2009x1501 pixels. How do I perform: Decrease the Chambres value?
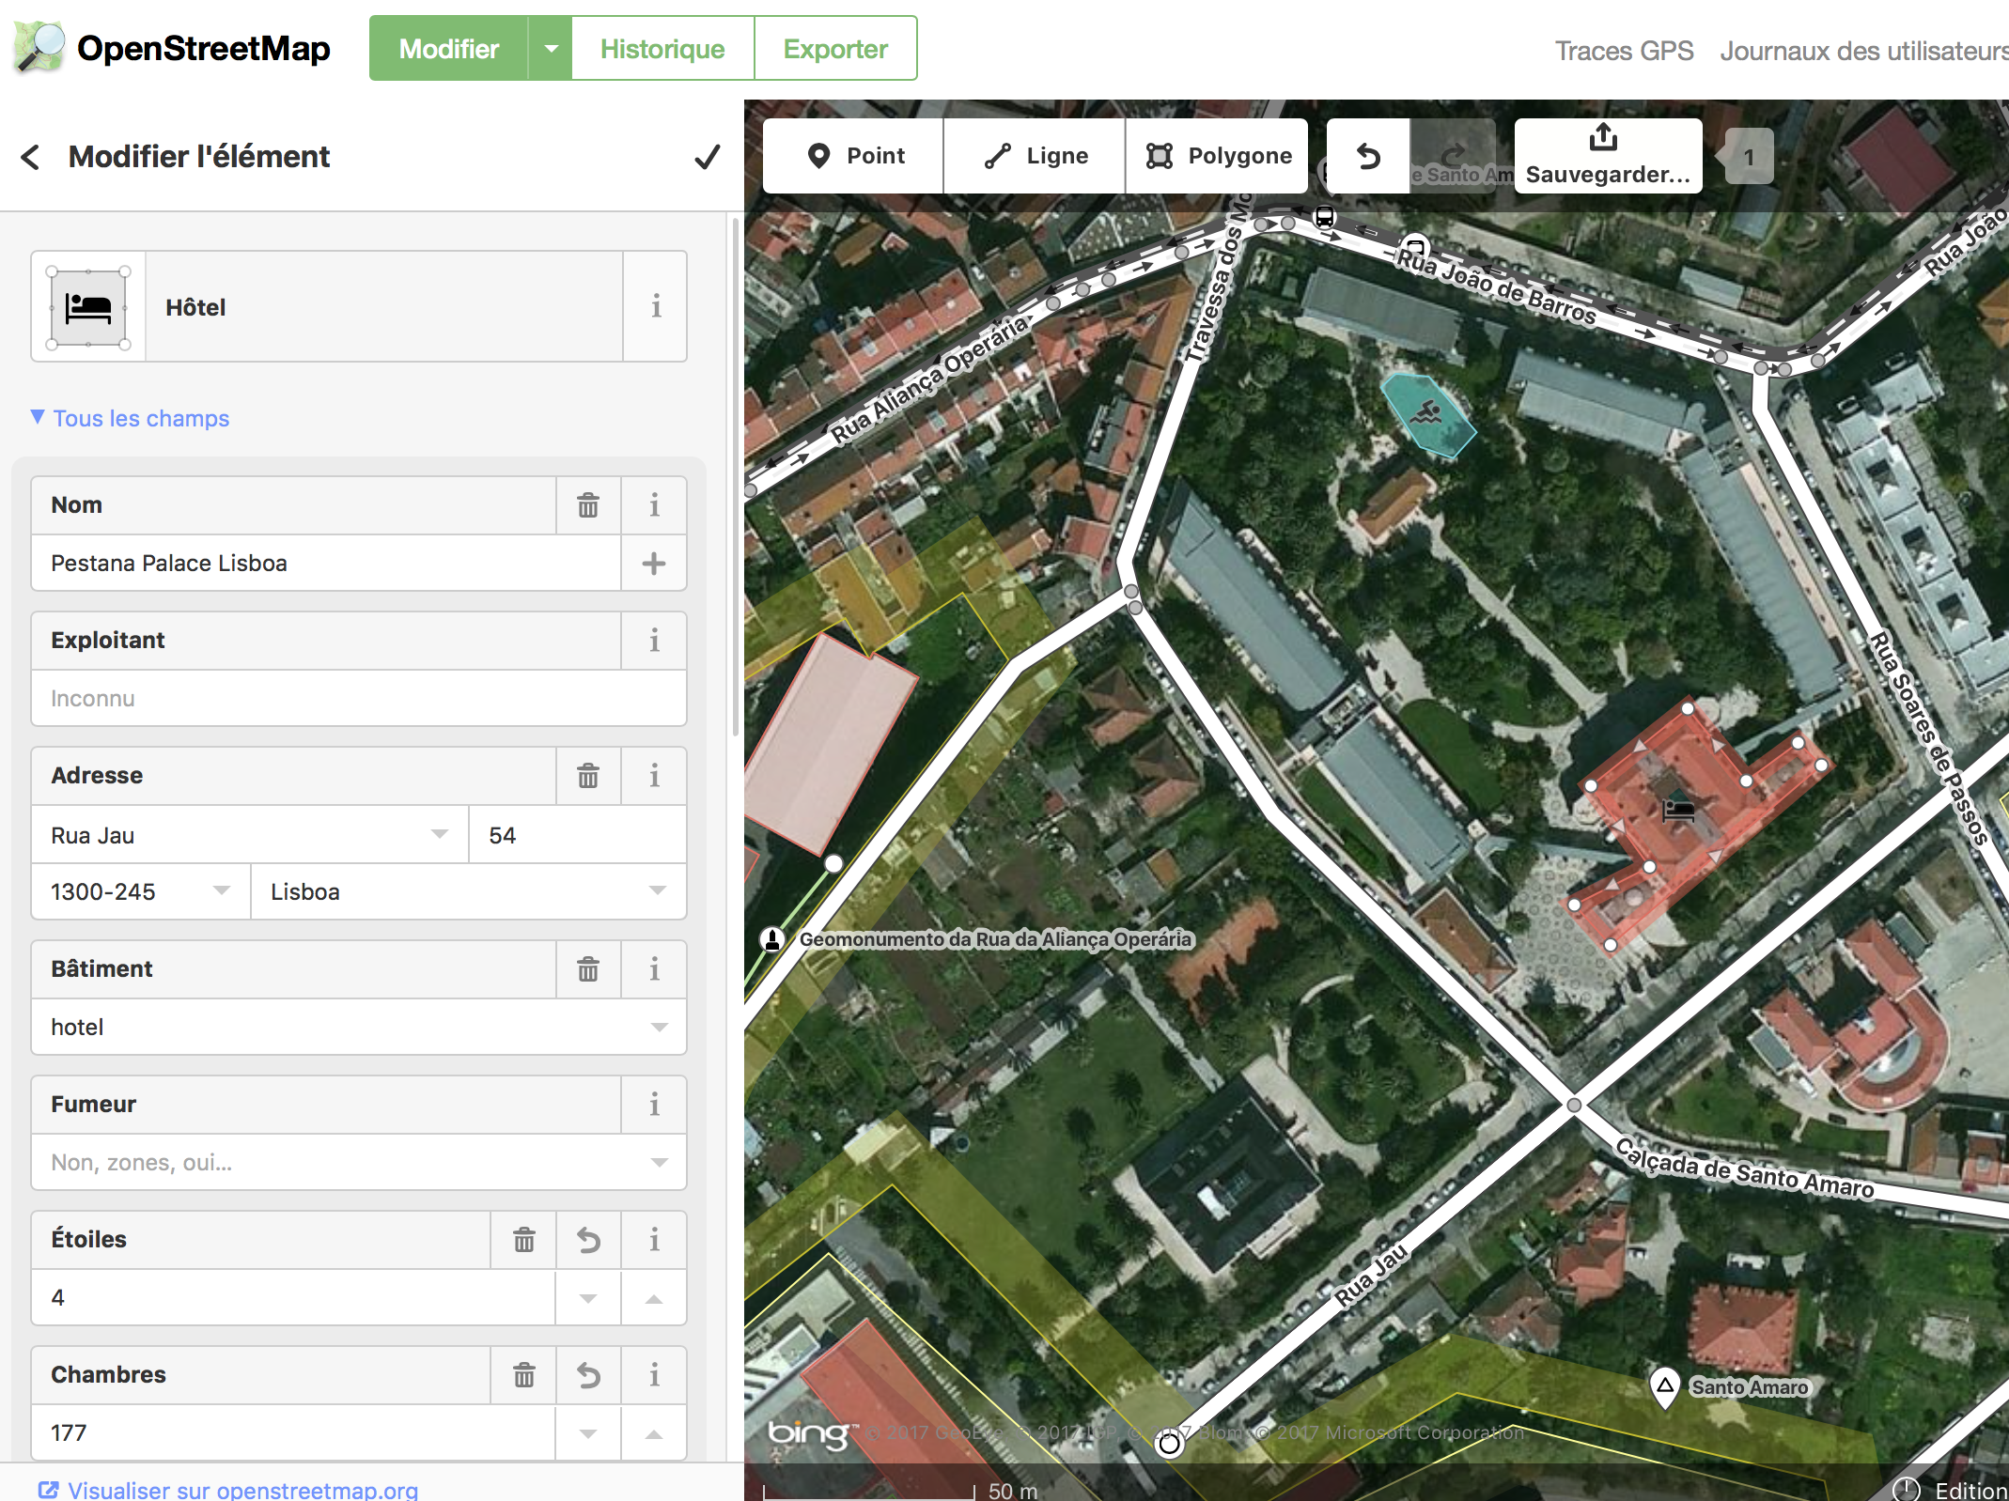(588, 1433)
